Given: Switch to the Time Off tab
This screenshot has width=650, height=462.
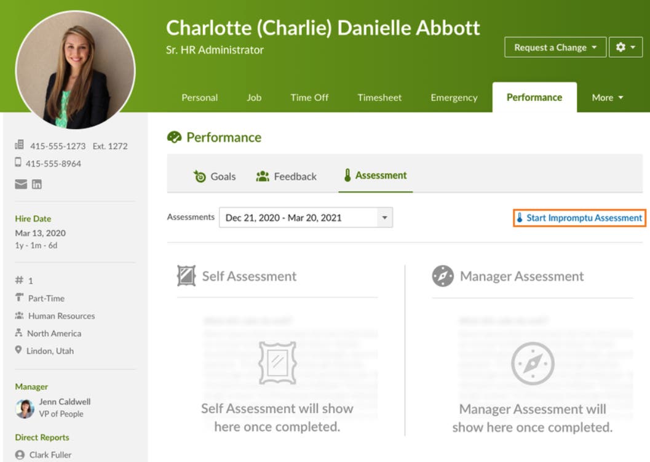Looking at the screenshot, I should pyautogui.click(x=309, y=97).
